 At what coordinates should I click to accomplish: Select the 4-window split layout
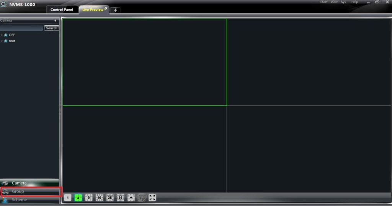(x=78, y=198)
